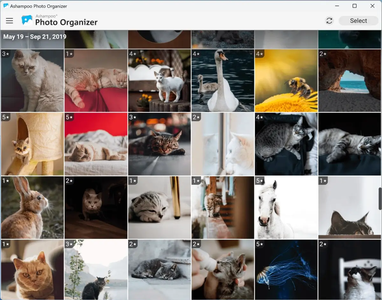
Task: Open the kitten walking on ledge photo
Action: coord(223,207)
